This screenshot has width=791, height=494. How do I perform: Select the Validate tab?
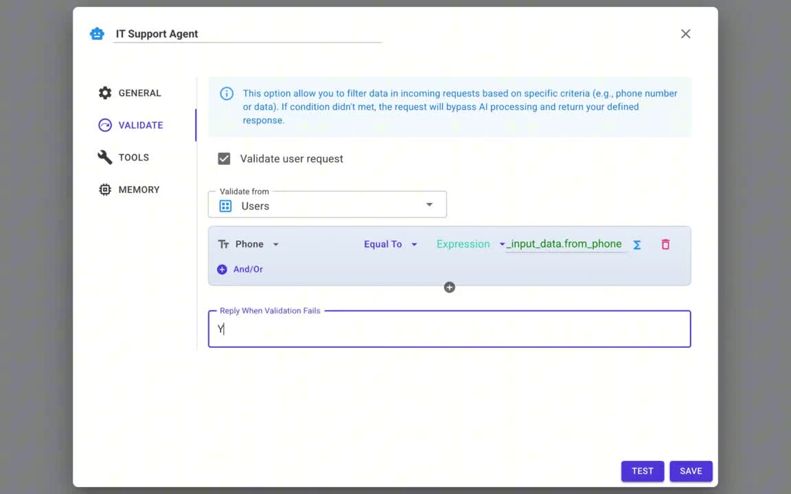tap(131, 125)
